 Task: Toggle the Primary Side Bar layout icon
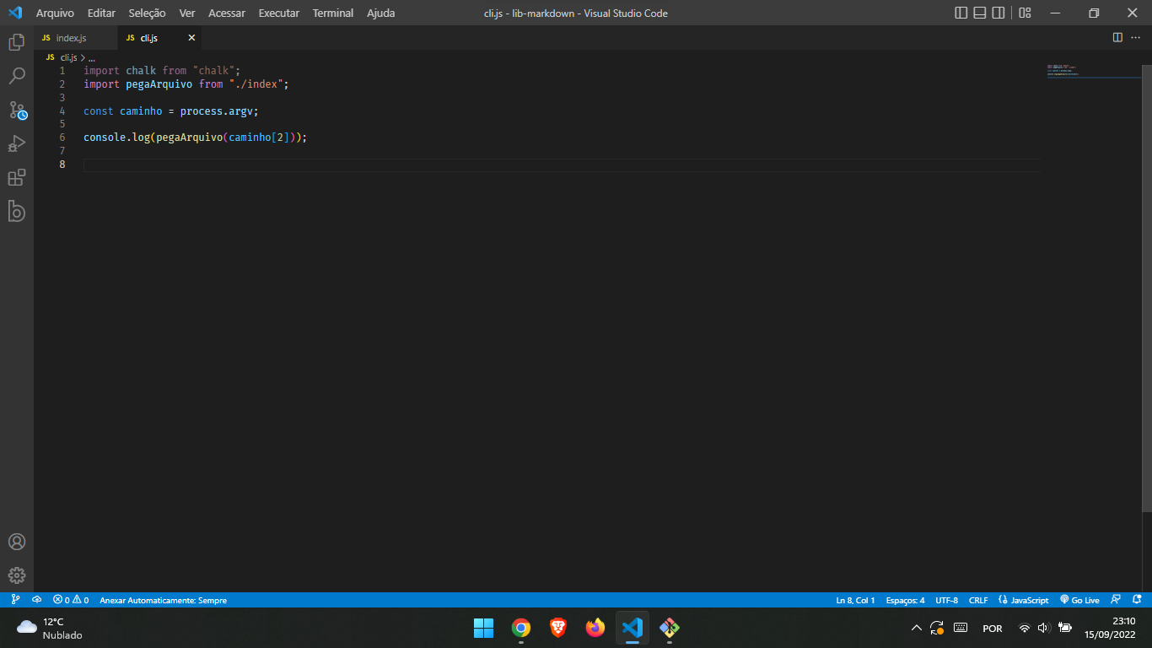[961, 13]
